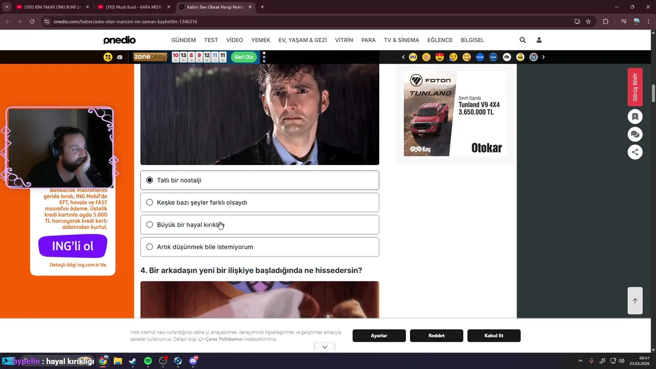656x369 pixels.
Task: Click Seri Diz green button
Action: click(x=244, y=57)
